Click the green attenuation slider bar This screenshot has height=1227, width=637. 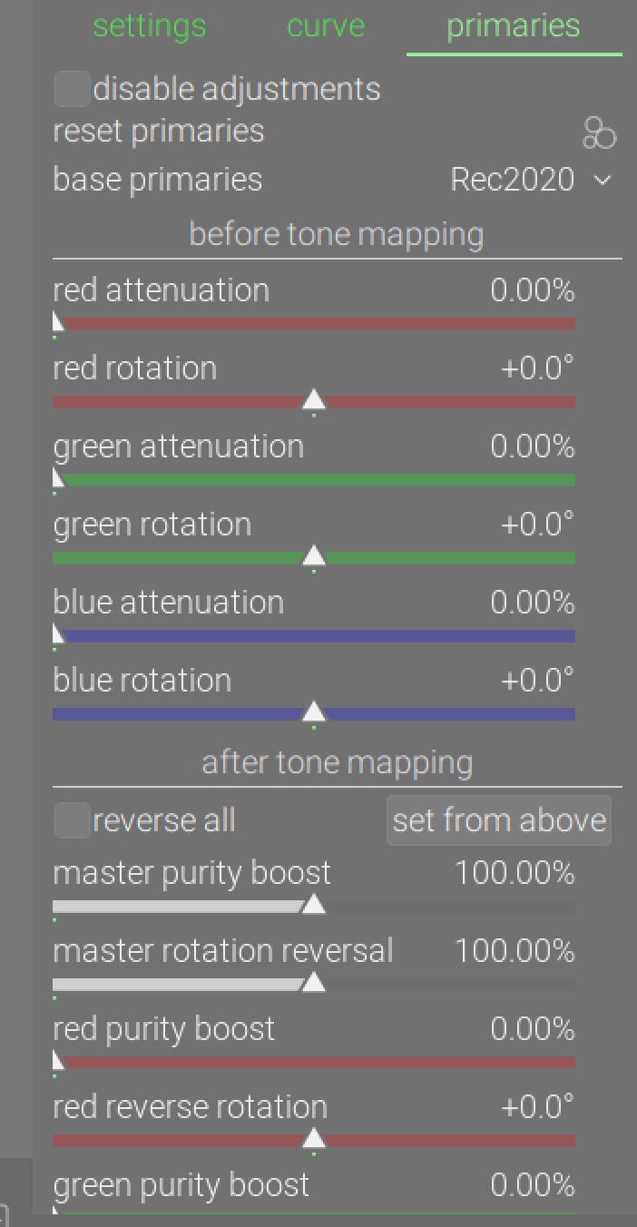click(314, 480)
